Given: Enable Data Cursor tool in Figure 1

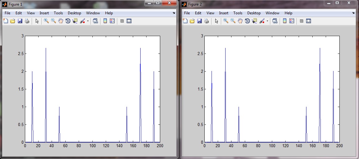Looking at the screenshot, I should tap(75, 21).
